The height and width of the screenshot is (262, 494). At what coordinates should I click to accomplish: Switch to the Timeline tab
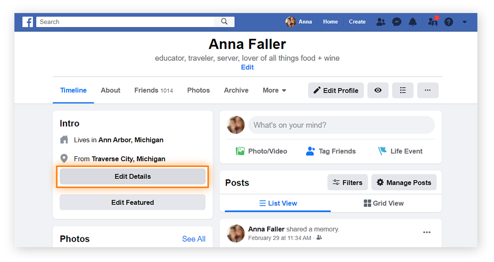pos(73,90)
